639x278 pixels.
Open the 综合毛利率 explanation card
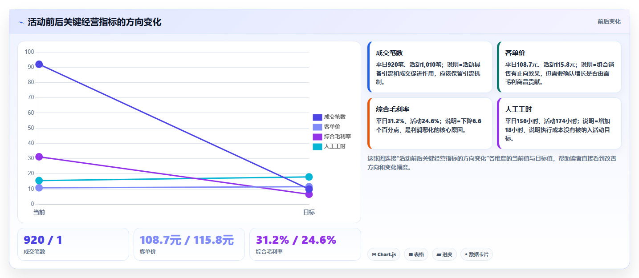(430, 123)
